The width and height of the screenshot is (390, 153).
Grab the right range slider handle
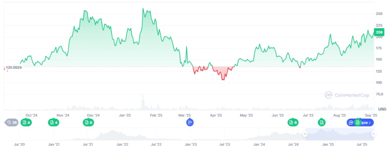(373, 134)
